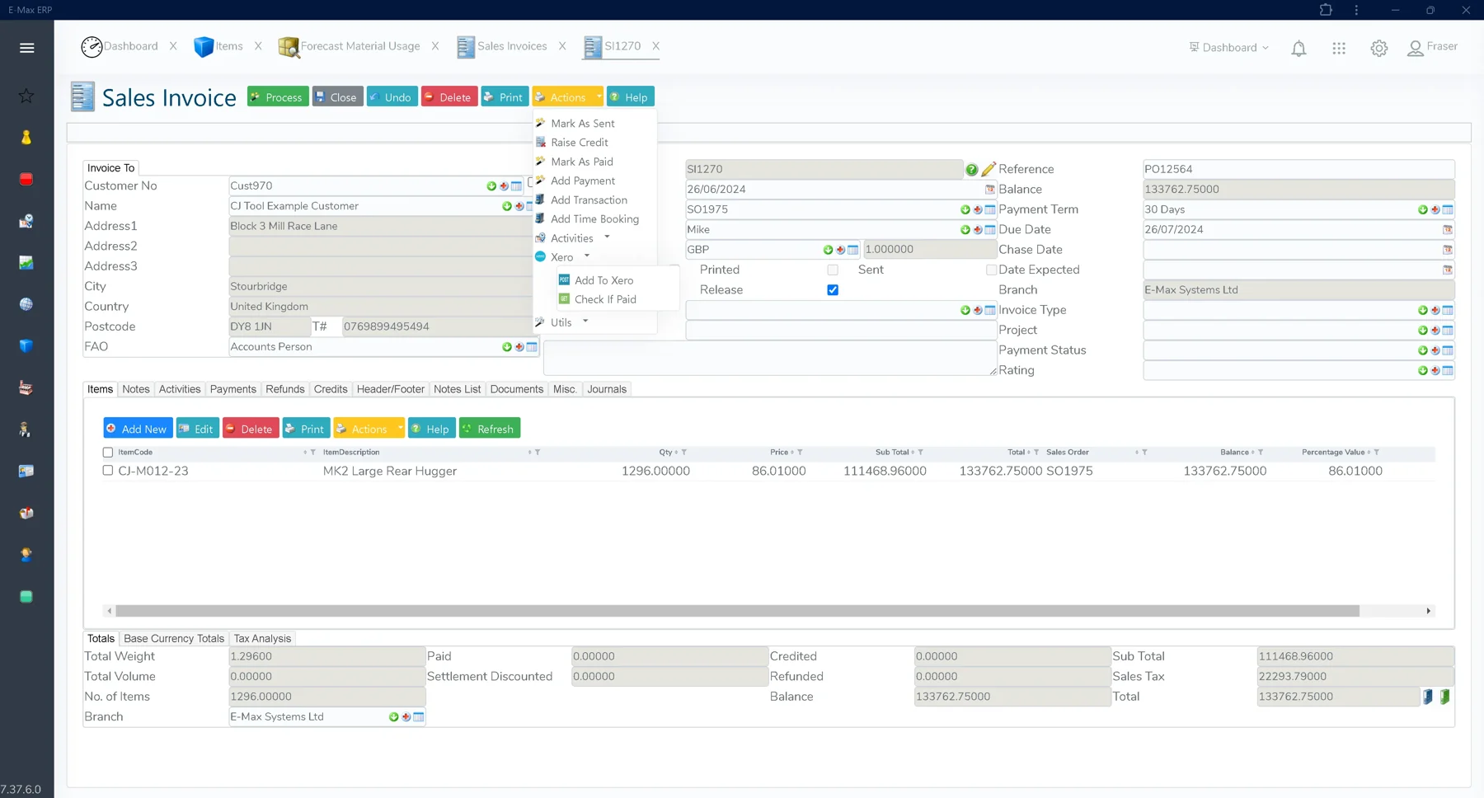Image resolution: width=1484 pixels, height=798 pixels.
Task: Open the Dashboard dropdown in top right
Action: point(1228,48)
